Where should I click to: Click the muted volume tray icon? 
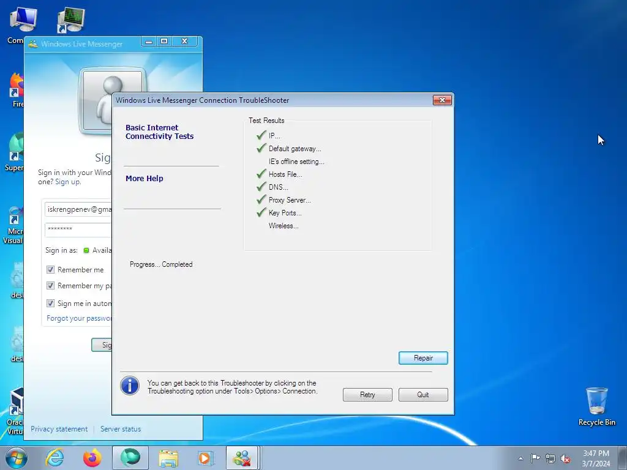tap(565, 458)
